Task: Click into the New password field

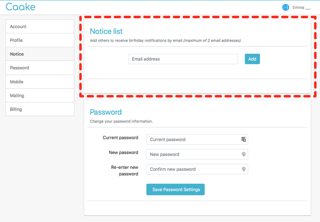Action: [x=197, y=154]
